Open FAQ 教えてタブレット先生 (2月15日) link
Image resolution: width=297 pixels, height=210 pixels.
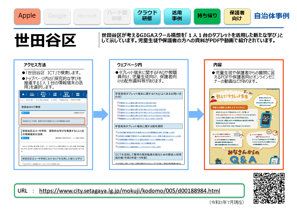tap(143, 109)
